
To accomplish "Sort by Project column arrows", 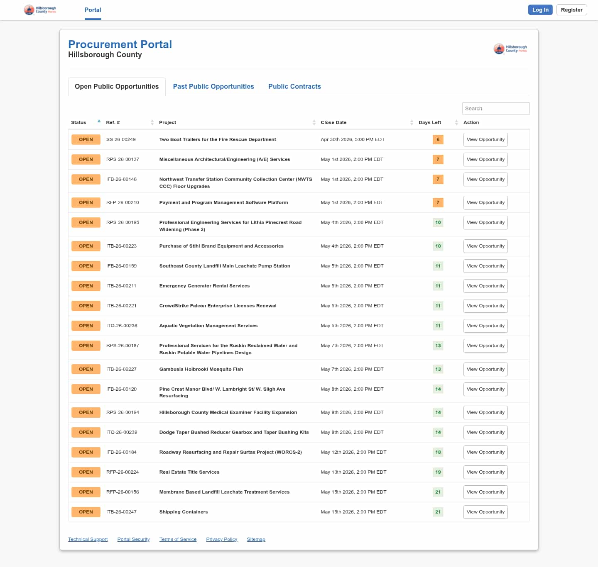I will (314, 122).
